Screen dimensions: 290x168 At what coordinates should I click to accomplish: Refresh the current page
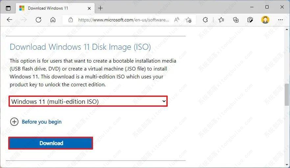click(38, 20)
